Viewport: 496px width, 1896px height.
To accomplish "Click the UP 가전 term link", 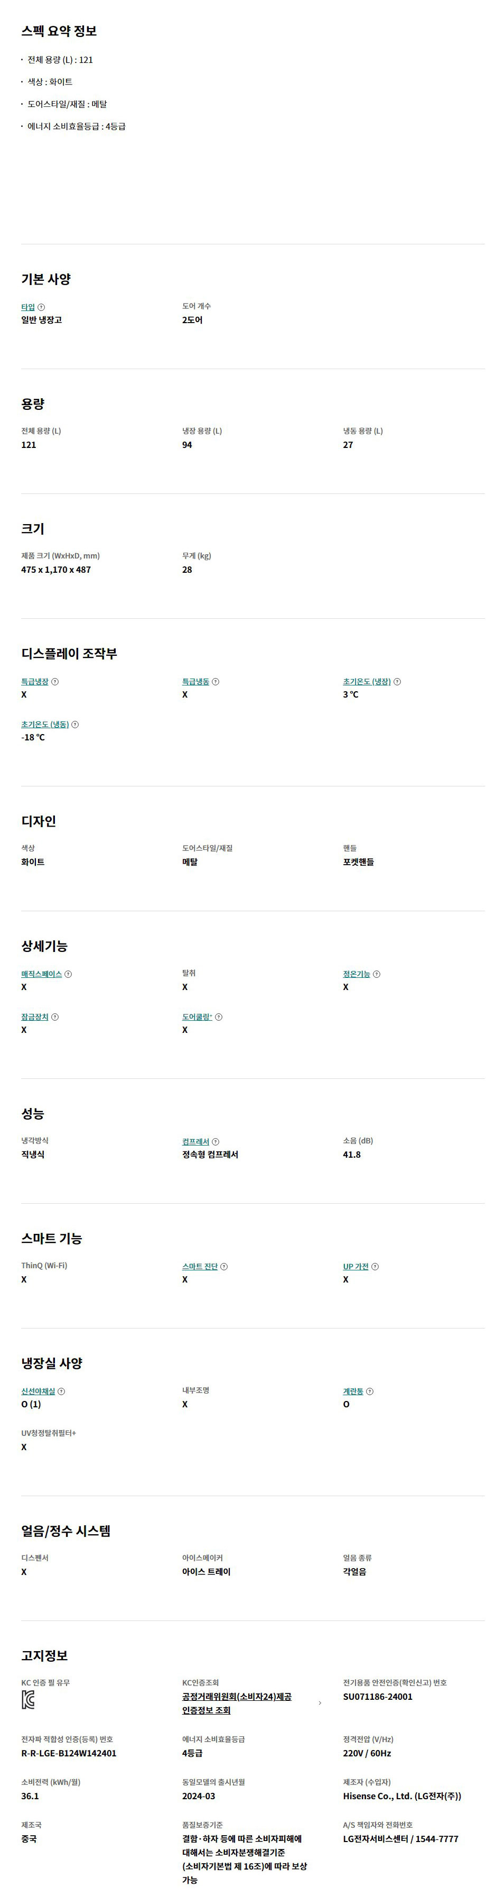I will 355,1267.
